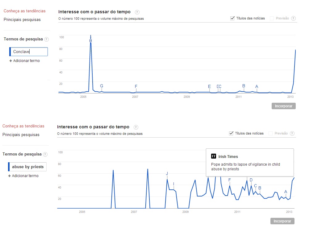Viewport: 309px width, 232px height.
Task: Enable the 'Previsão' checkbox on the Conclave chart
Action: click(x=272, y=18)
